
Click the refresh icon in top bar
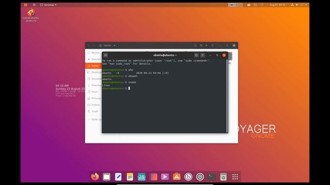tap(262, 5)
